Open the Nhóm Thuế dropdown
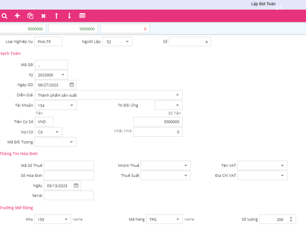This screenshot has height=239, width=306. coord(185,166)
